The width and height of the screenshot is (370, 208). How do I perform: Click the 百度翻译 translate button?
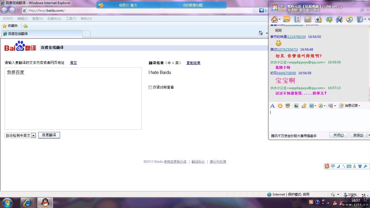point(49,135)
